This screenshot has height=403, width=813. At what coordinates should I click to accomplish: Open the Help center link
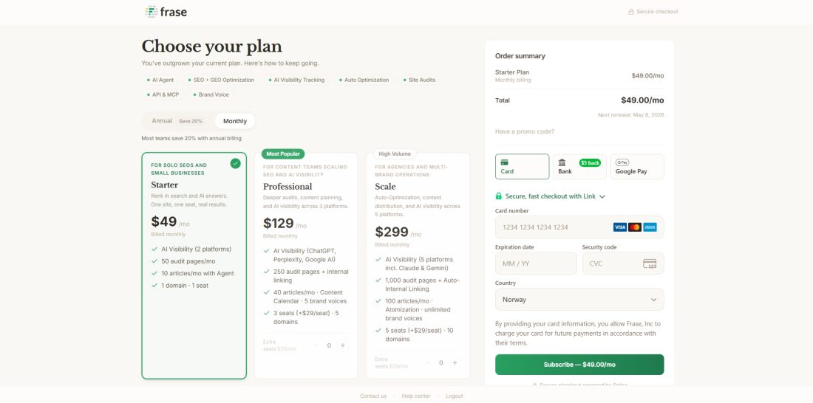point(416,396)
